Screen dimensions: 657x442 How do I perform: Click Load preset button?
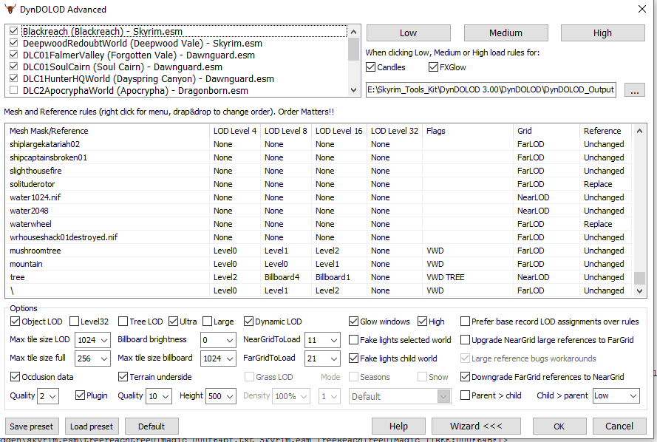[x=92, y=426]
